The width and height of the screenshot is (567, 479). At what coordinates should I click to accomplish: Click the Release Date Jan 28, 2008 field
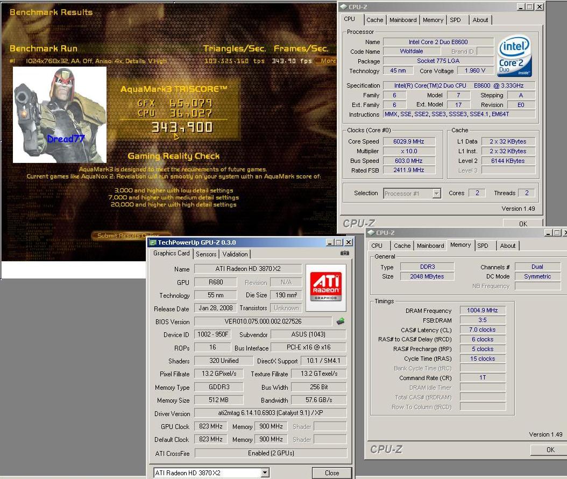(216, 308)
